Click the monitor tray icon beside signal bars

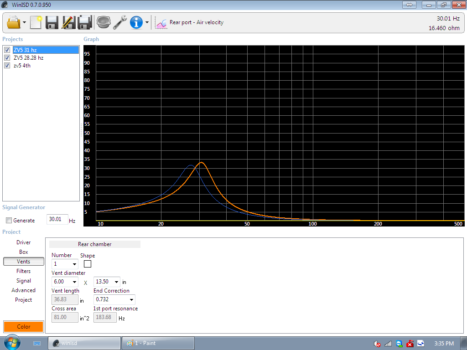(x=400, y=344)
